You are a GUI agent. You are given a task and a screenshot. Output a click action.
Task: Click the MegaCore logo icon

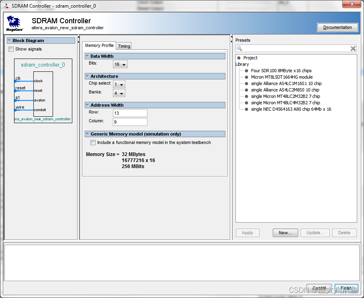[x=14, y=23]
